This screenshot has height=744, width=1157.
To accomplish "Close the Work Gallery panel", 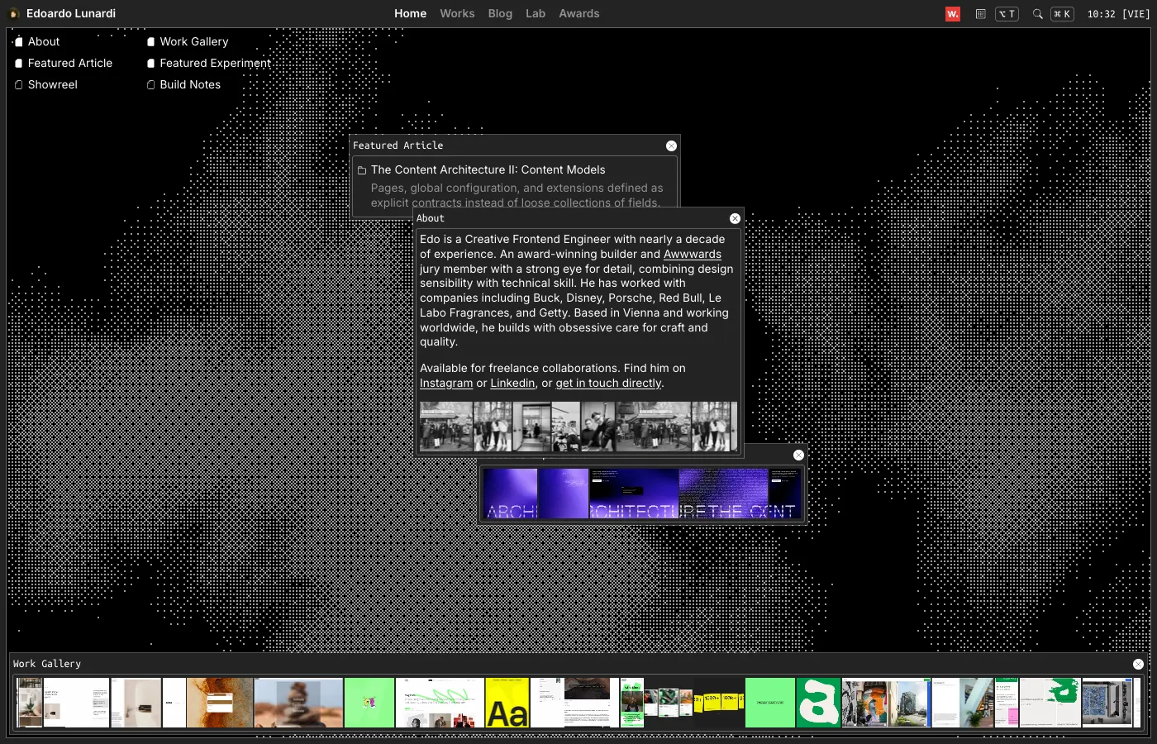I will [1138, 664].
